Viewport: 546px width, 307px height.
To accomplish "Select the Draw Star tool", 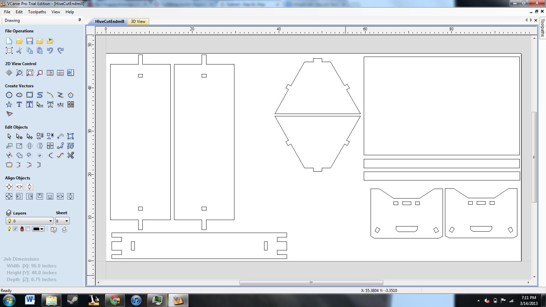I will [9, 104].
